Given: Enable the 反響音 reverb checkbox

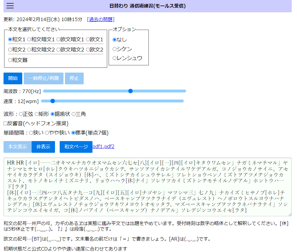Looking at the screenshot, I should (6, 124).
